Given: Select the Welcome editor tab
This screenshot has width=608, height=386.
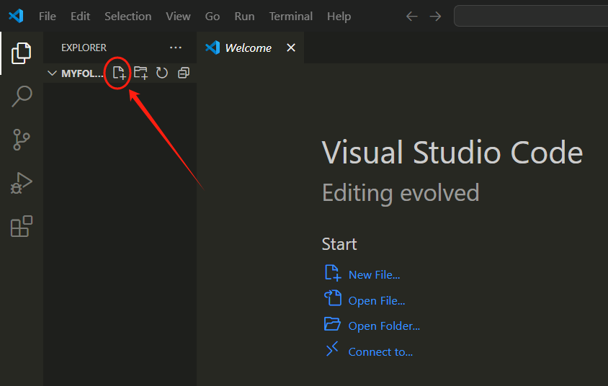Looking at the screenshot, I should pyautogui.click(x=250, y=48).
